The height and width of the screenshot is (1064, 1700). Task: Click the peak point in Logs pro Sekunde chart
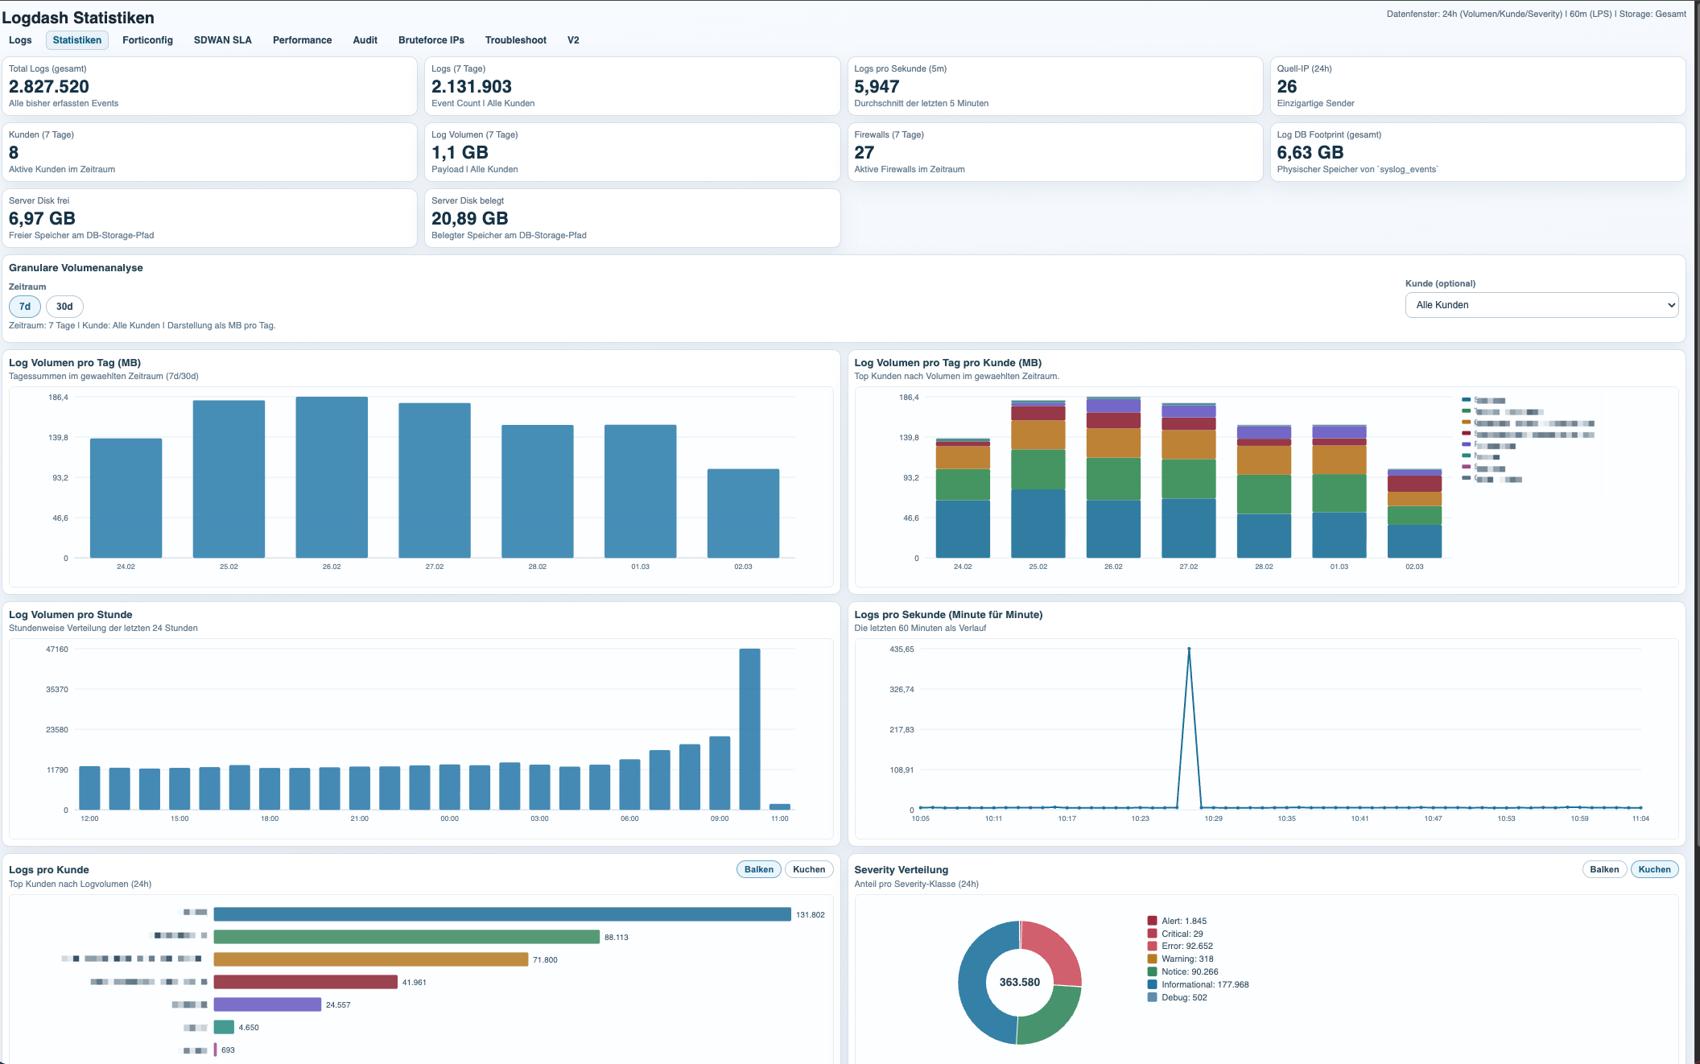tap(1189, 649)
